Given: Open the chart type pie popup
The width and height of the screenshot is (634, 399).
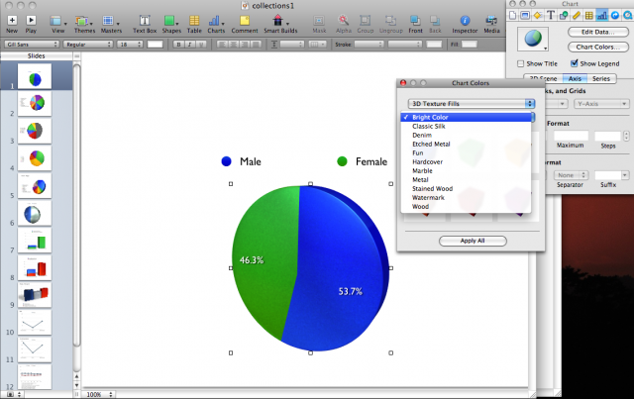Looking at the screenshot, I should pos(533,40).
